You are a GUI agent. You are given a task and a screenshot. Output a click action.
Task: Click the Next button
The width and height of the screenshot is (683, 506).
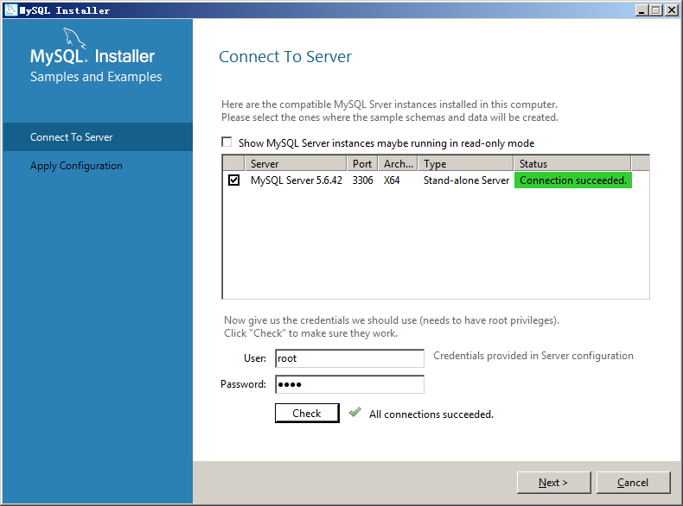[x=553, y=483]
